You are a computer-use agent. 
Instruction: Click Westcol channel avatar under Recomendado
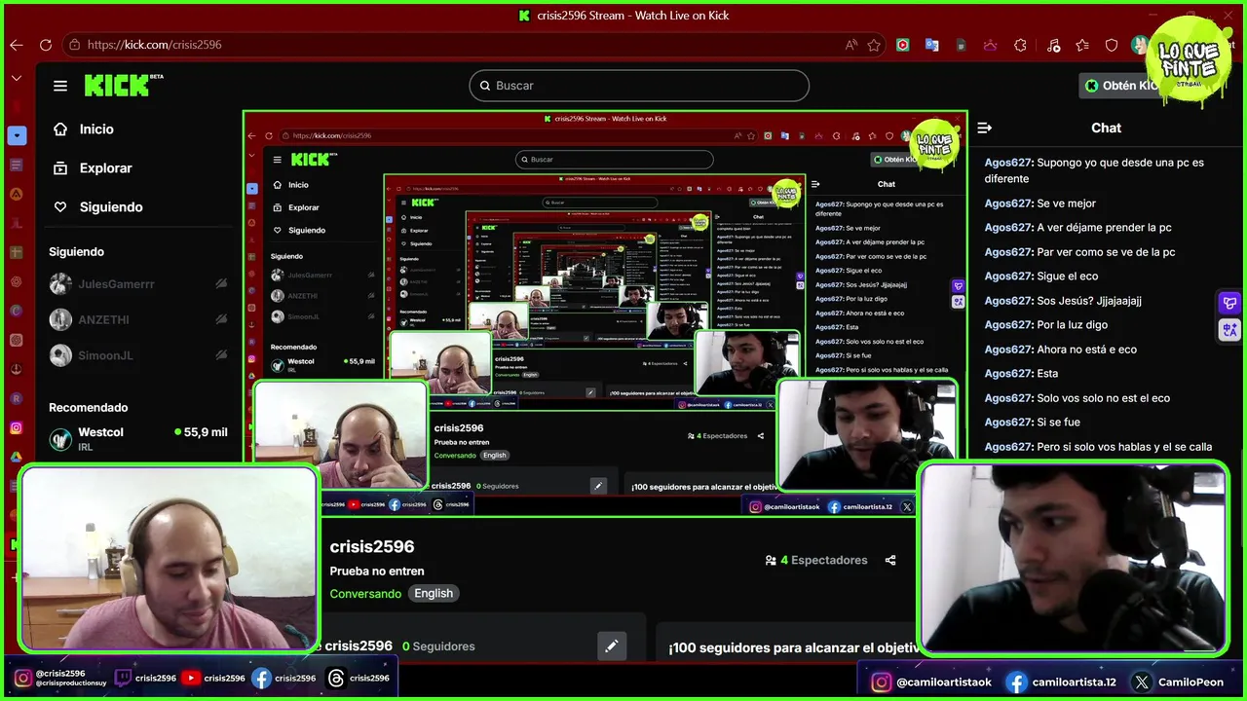[x=60, y=439]
